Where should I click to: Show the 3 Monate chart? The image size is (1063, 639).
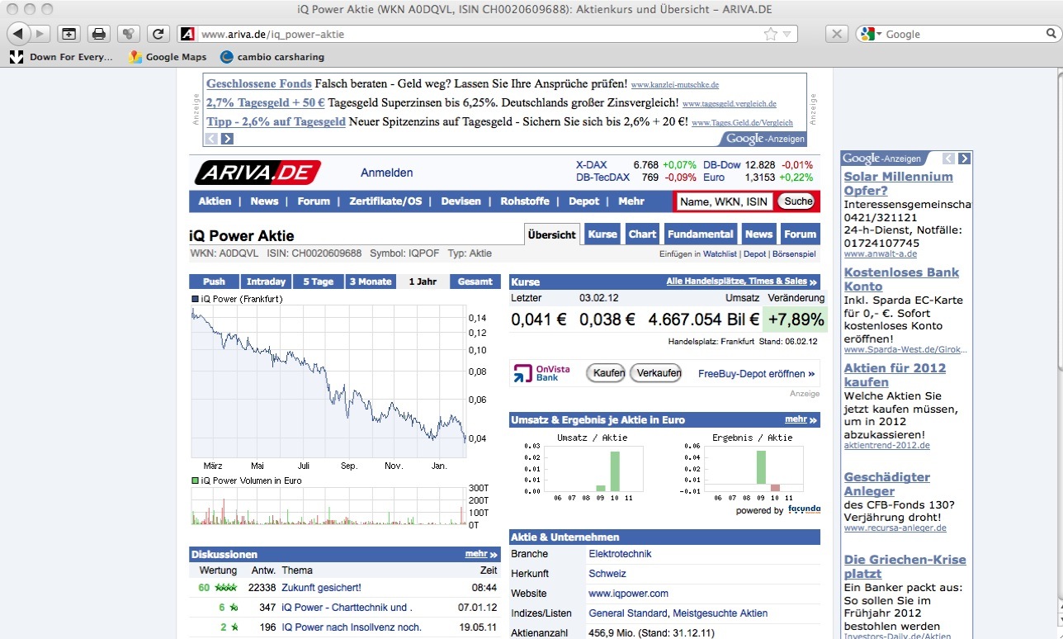pos(371,282)
